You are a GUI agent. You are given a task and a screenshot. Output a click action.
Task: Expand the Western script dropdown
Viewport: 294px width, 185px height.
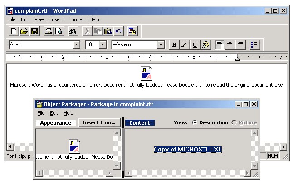point(161,44)
